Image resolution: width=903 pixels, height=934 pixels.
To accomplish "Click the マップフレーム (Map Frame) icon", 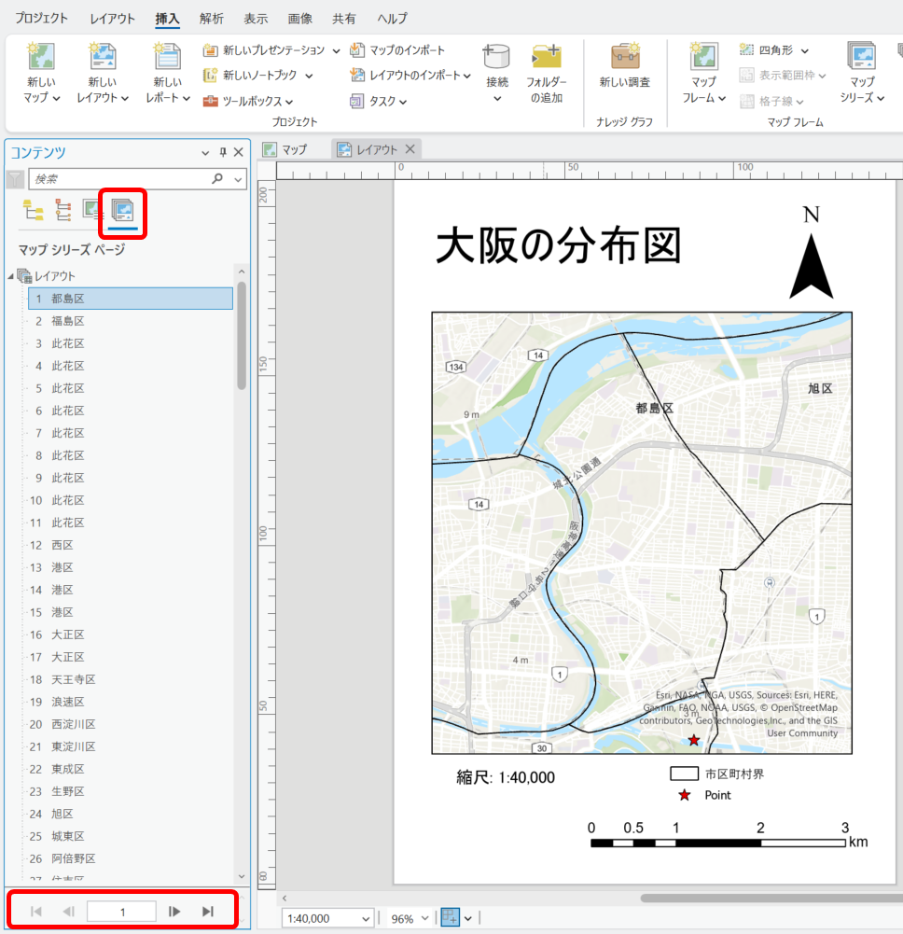I will tap(703, 58).
